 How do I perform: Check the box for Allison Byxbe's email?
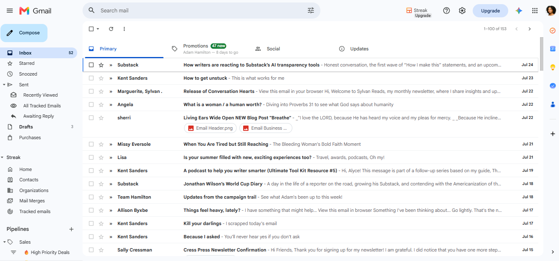click(91, 210)
